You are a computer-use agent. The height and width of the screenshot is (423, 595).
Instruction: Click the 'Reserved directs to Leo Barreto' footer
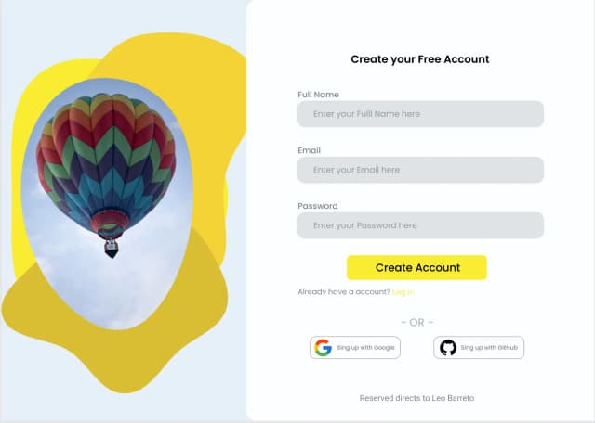tap(416, 398)
